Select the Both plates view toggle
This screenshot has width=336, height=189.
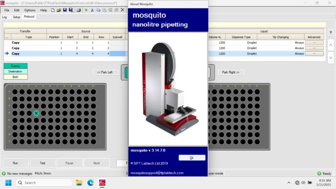[16, 77]
